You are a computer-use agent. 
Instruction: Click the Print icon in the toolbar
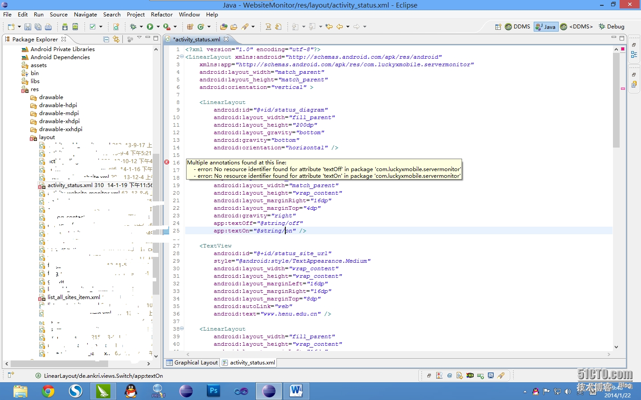pos(48,27)
